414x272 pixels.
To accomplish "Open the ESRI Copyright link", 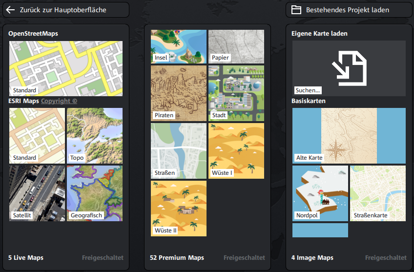I will click(x=59, y=101).
